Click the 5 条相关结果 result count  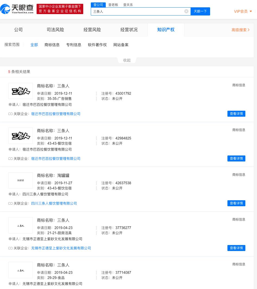pyautogui.click(x=19, y=72)
